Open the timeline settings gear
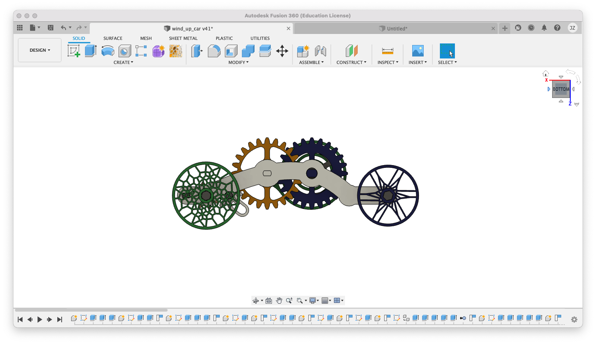The height and width of the screenshot is (344, 596). click(574, 320)
